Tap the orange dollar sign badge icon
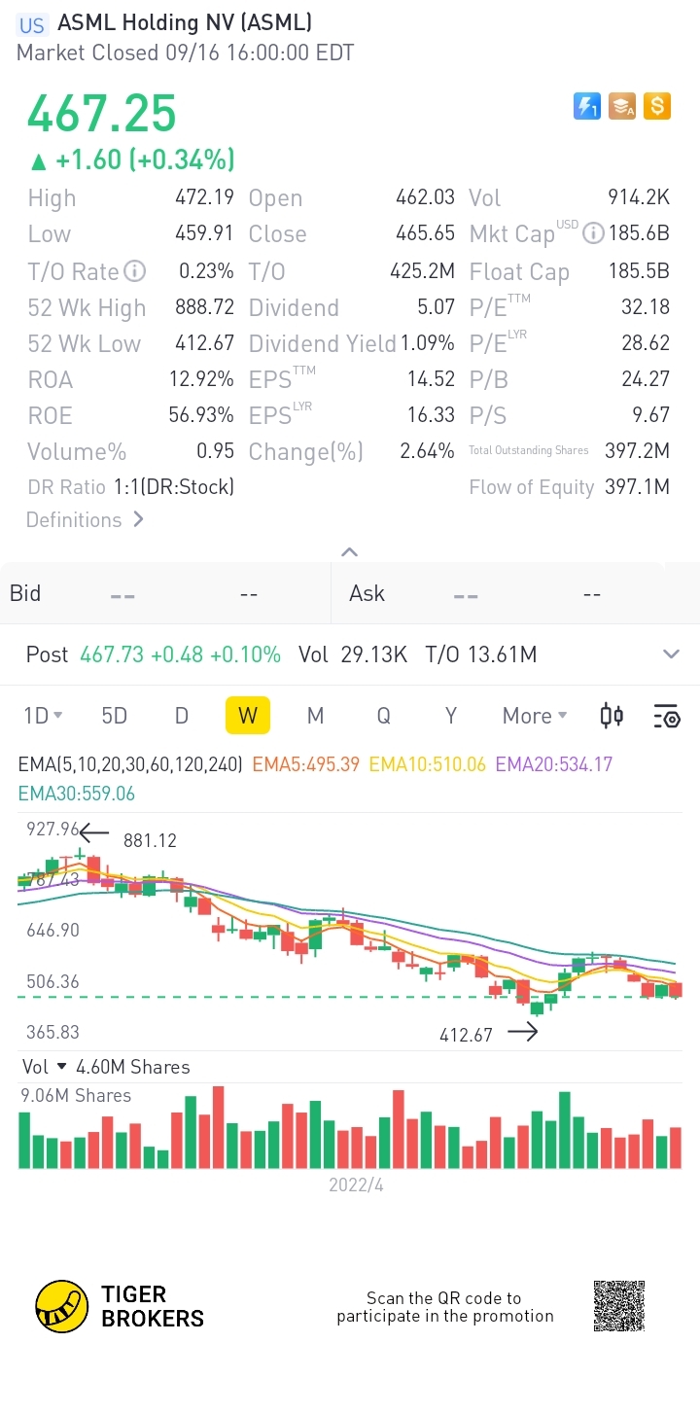Viewport: 700px width, 1414px height. [657, 106]
